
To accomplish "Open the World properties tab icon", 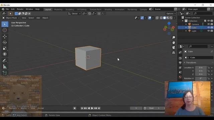I will click(180, 77).
